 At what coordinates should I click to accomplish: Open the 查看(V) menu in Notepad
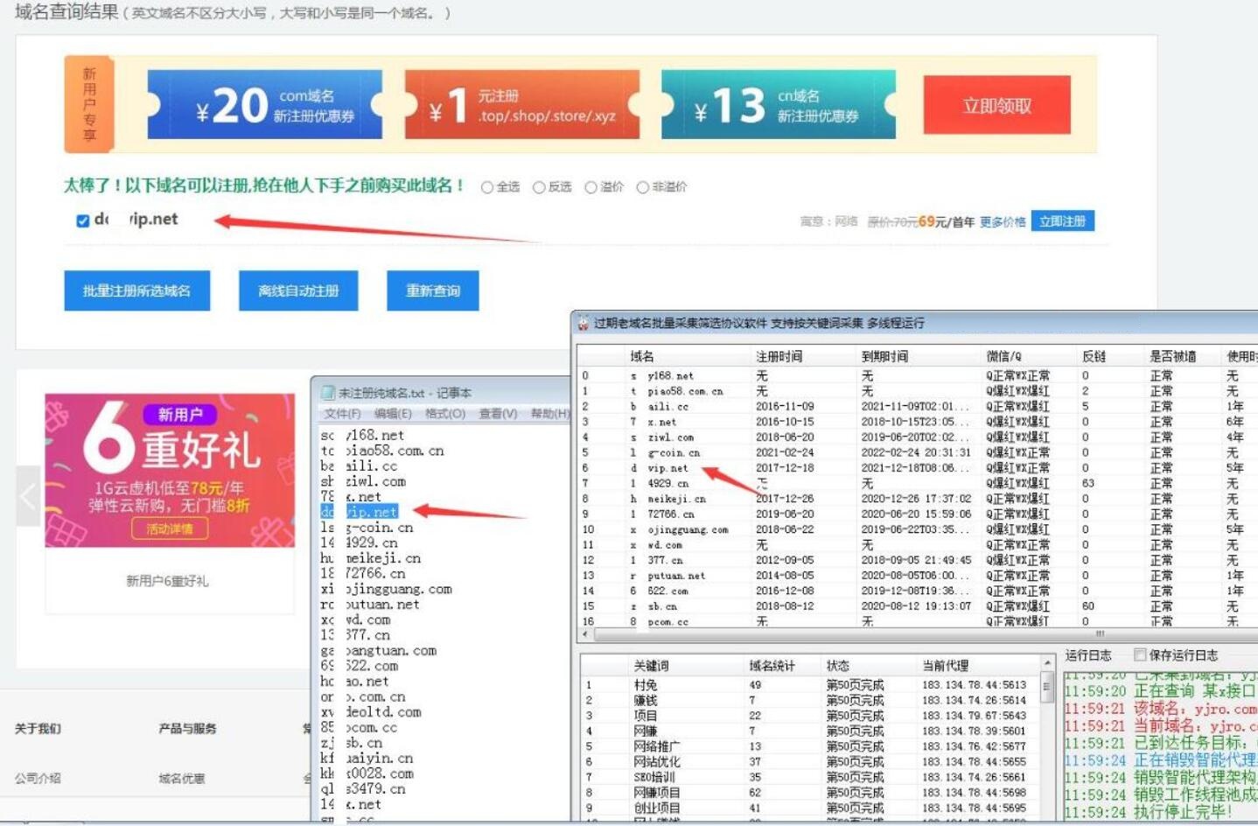click(498, 414)
